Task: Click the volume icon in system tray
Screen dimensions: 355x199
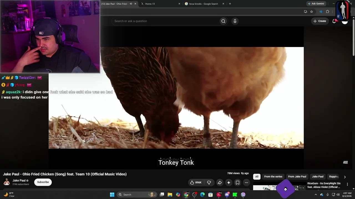Action: click(338, 195)
